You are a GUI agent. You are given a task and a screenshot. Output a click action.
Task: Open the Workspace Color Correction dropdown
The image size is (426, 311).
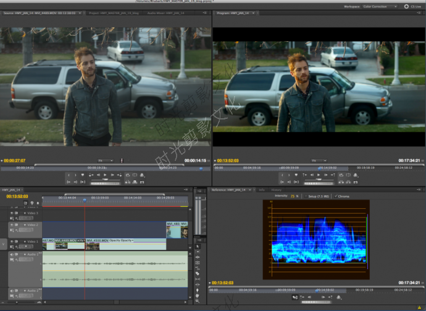380,7
